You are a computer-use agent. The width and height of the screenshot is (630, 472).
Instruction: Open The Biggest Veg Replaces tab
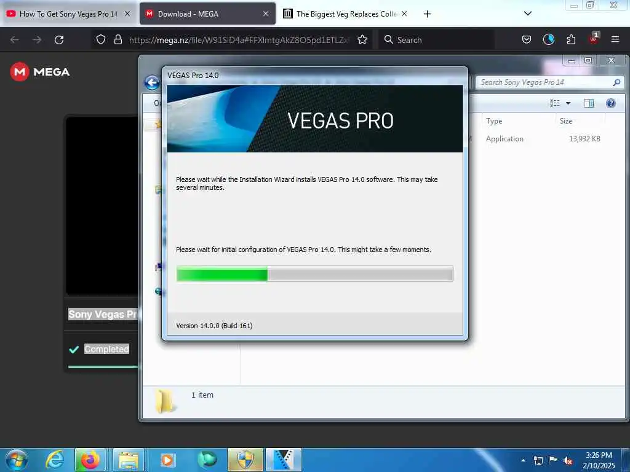346,14
